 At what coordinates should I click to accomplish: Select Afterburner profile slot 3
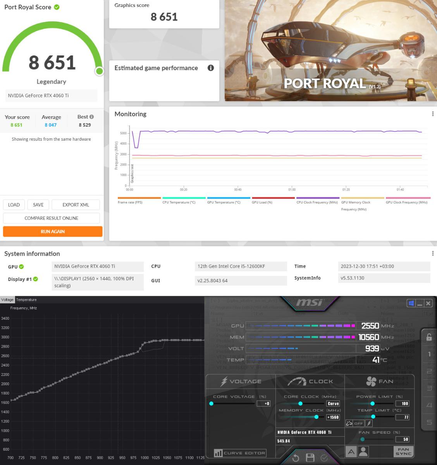(429, 388)
